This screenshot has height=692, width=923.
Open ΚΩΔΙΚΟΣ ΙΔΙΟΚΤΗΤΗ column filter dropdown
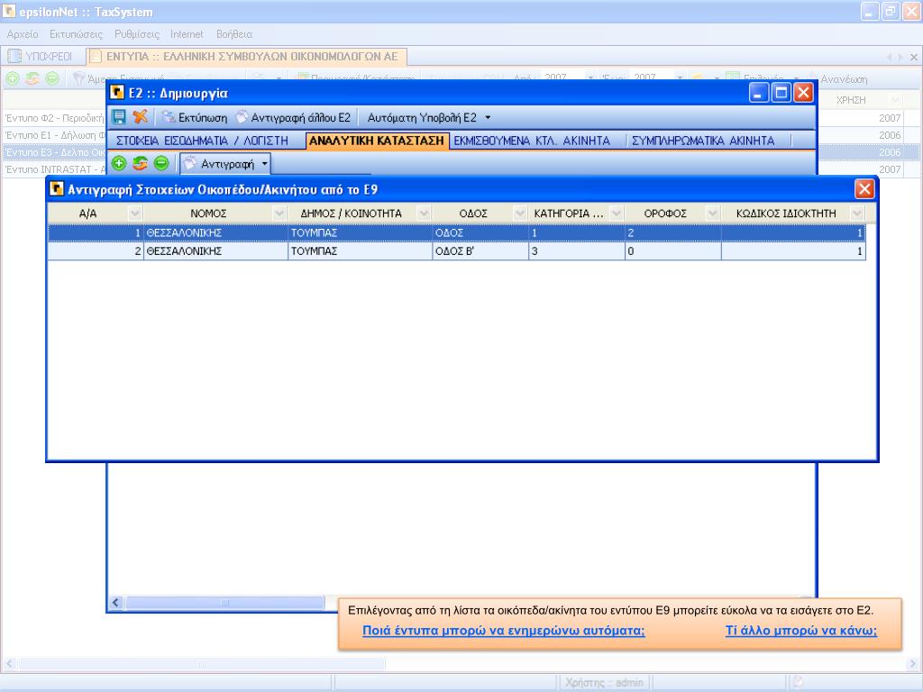(x=856, y=213)
